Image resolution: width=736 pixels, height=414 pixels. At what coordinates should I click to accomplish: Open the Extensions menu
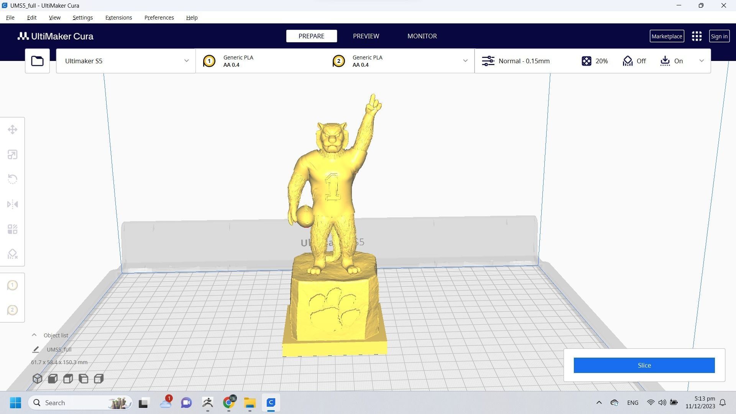tap(118, 18)
